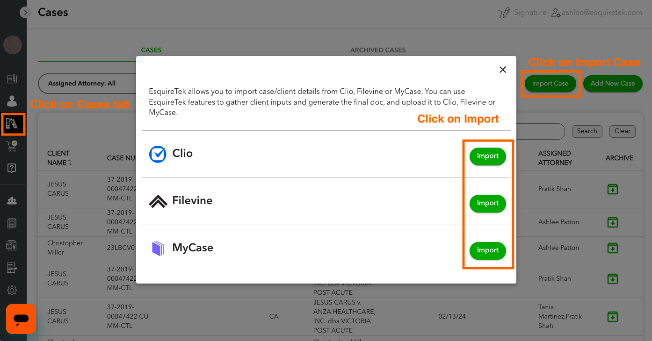The height and width of the screenshot is (341, 652).
Task: Click the Add New Case button
Action: (613, 83)
